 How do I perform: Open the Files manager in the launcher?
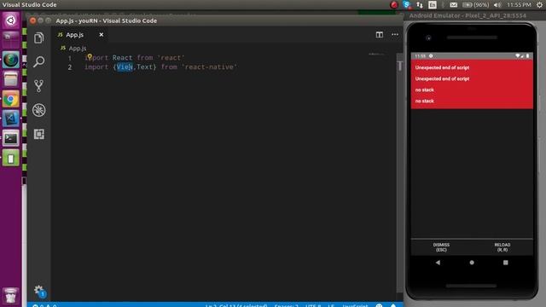click(11, 79)
